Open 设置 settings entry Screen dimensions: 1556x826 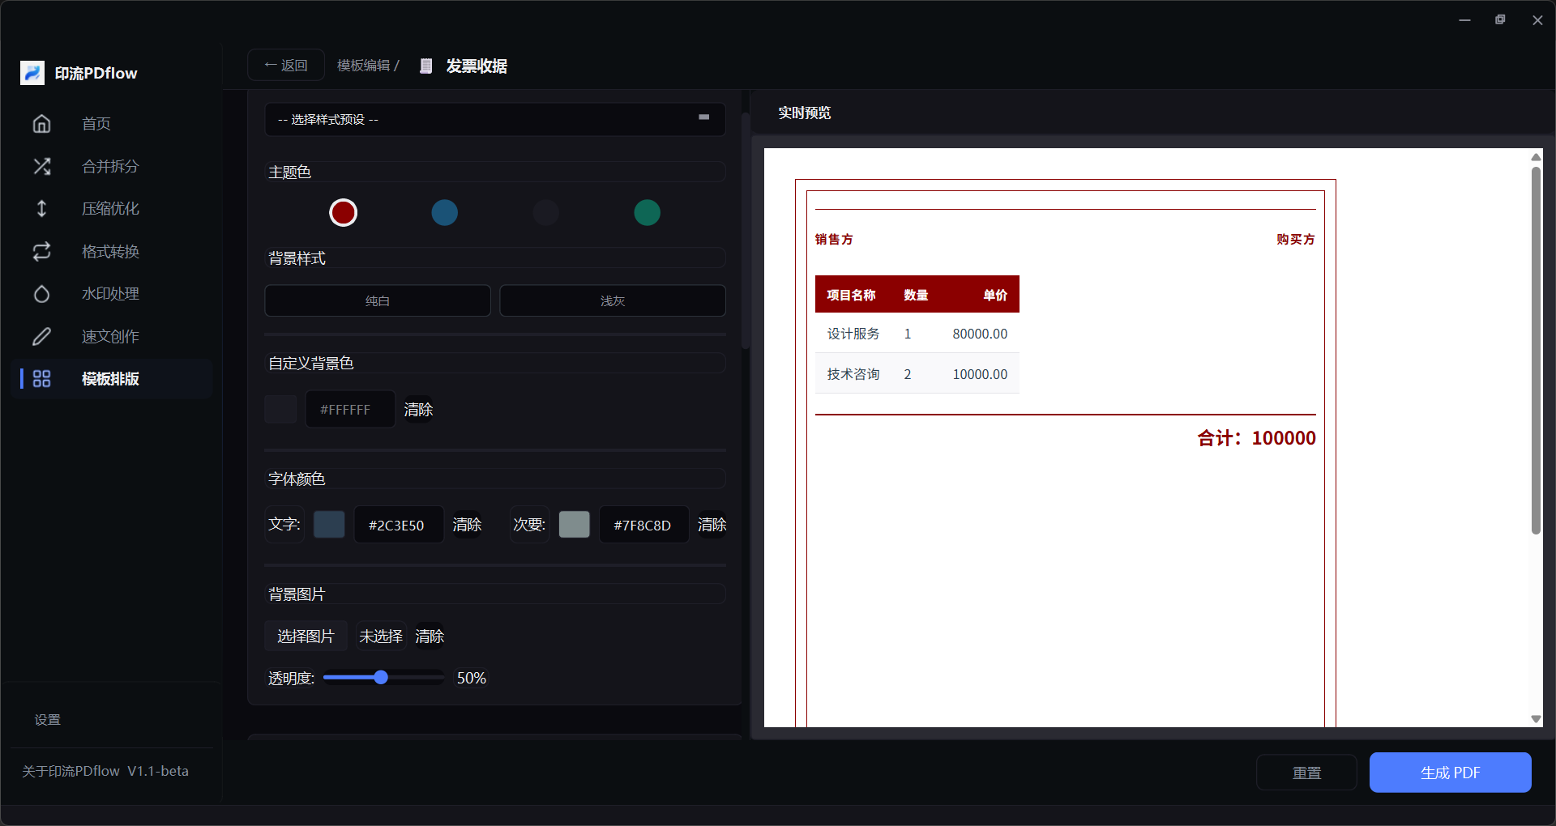coord(48,719)
